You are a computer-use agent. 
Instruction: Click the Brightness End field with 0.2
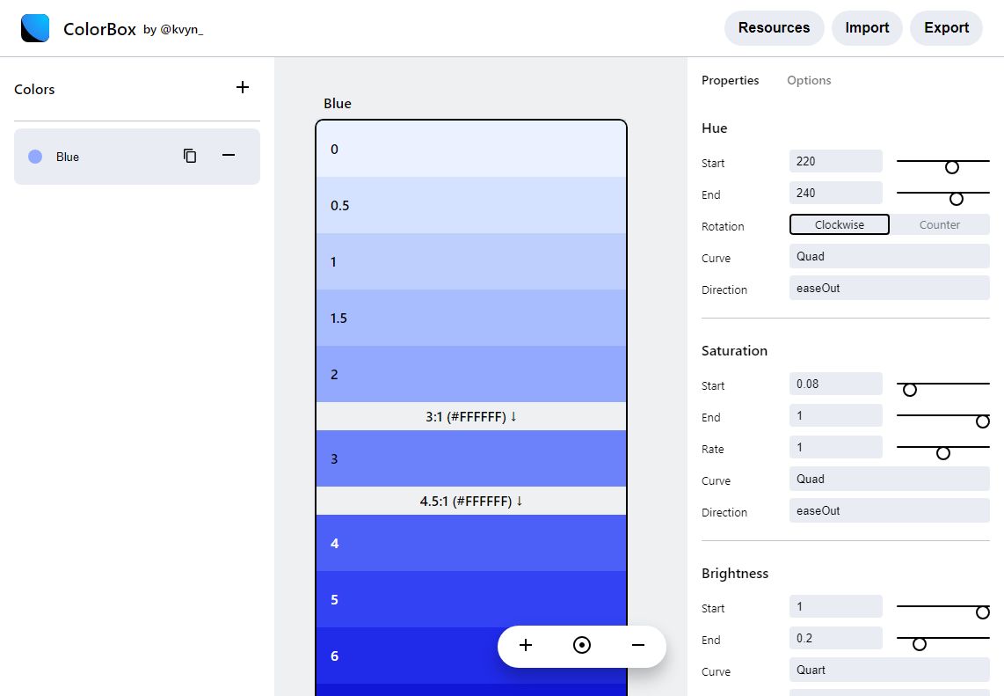[835, 638]
